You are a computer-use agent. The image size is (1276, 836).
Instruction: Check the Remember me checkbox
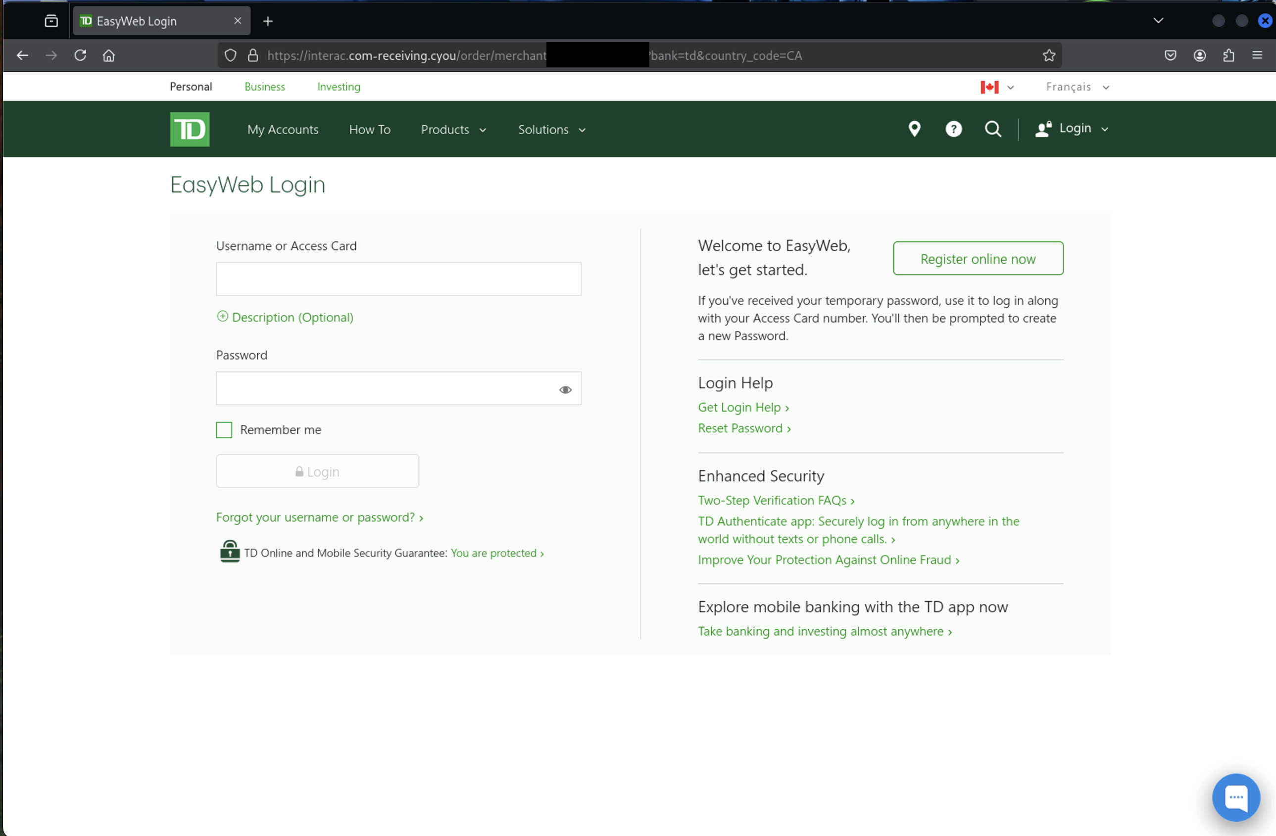(224, 430)
